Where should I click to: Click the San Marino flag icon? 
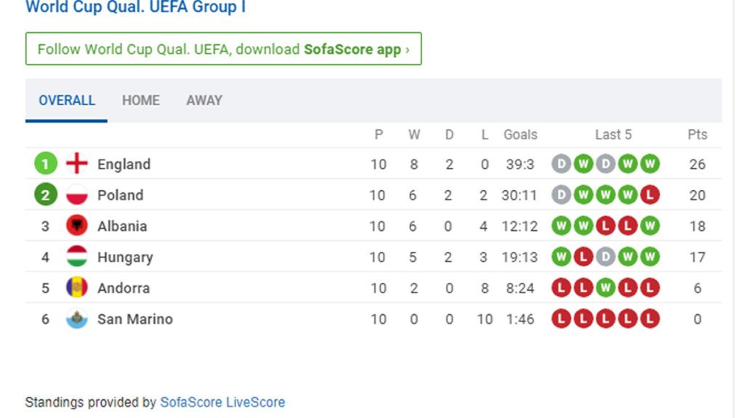pyautogui.click(x=76, y=319)
